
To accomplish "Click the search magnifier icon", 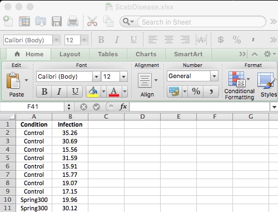I will 128,22.
